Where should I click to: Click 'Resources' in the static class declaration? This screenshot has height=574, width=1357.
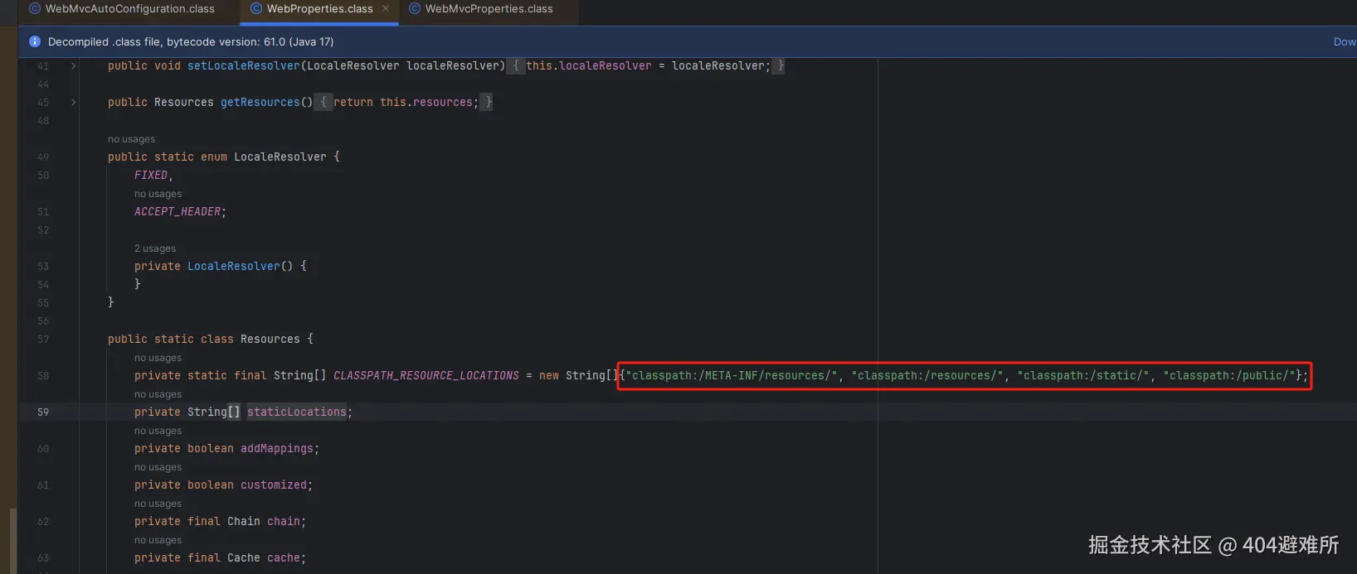270,339
